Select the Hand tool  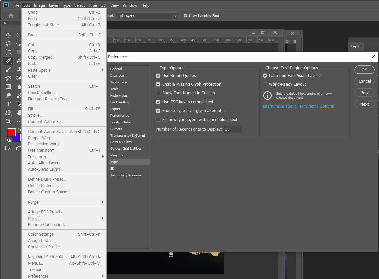coord(19,113)
